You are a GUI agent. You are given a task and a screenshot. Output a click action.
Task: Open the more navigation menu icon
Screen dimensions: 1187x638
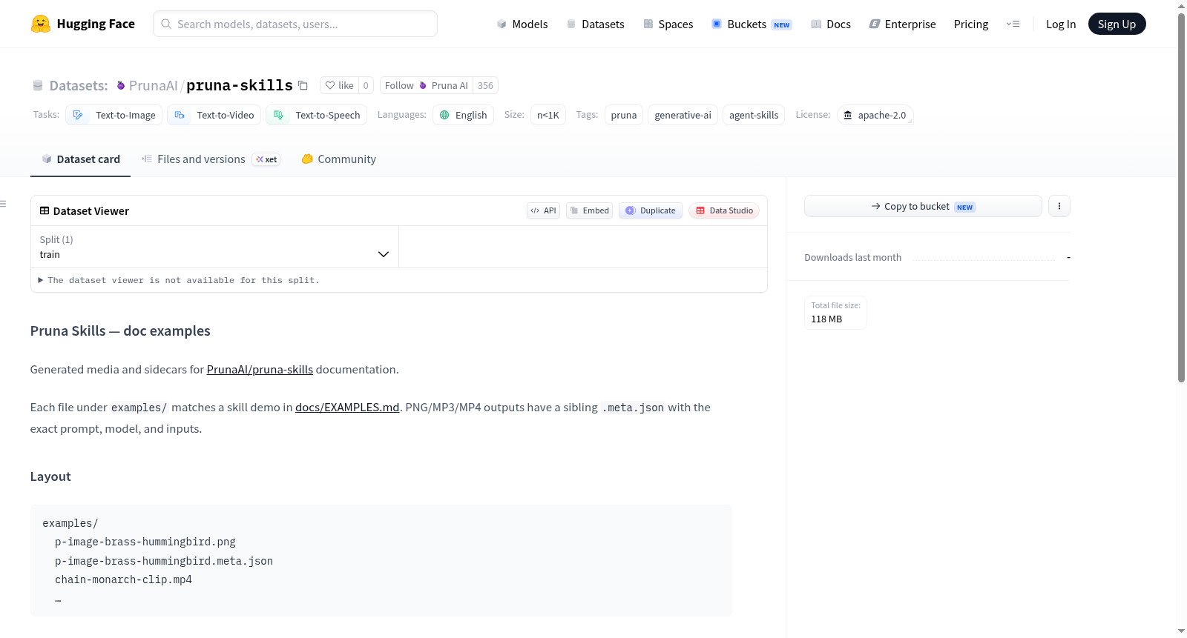[1013, 24]
